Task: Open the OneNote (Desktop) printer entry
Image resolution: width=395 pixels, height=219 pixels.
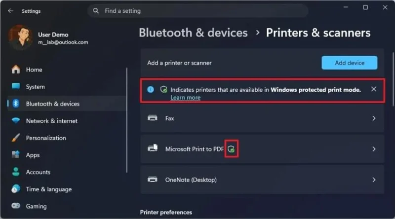Action: pos(262,180)
